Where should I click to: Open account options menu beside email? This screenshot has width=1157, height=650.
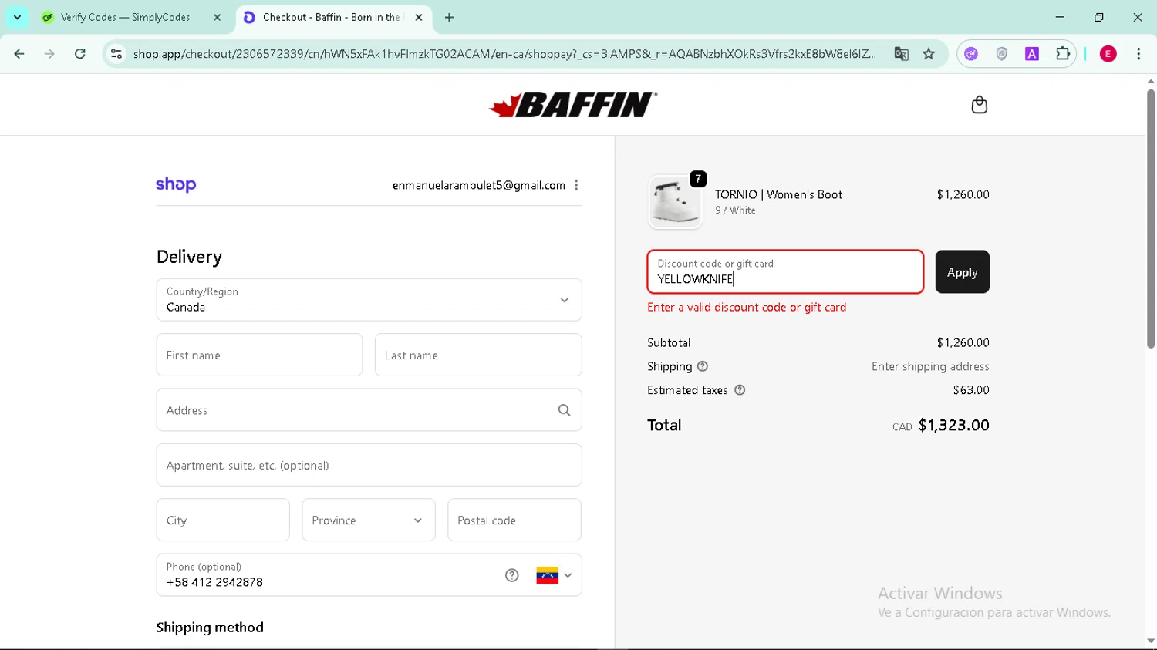[x=576, y=185]
